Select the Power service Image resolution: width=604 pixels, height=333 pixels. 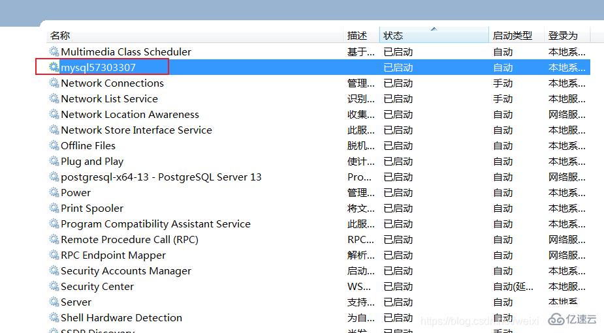tap(76, 193)
